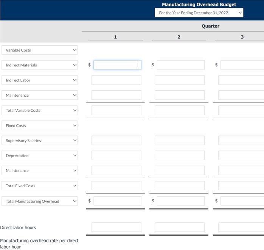264x250 pixels.
Task: Click Direct labor hours field for Quarter 2
Action: (x=180, y=227)
